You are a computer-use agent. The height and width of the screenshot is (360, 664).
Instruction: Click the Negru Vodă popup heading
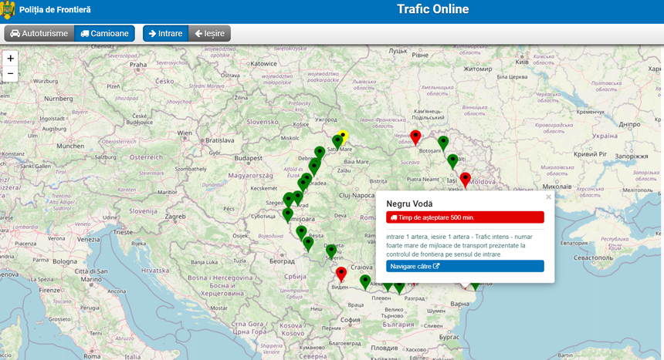coord(409,204)
